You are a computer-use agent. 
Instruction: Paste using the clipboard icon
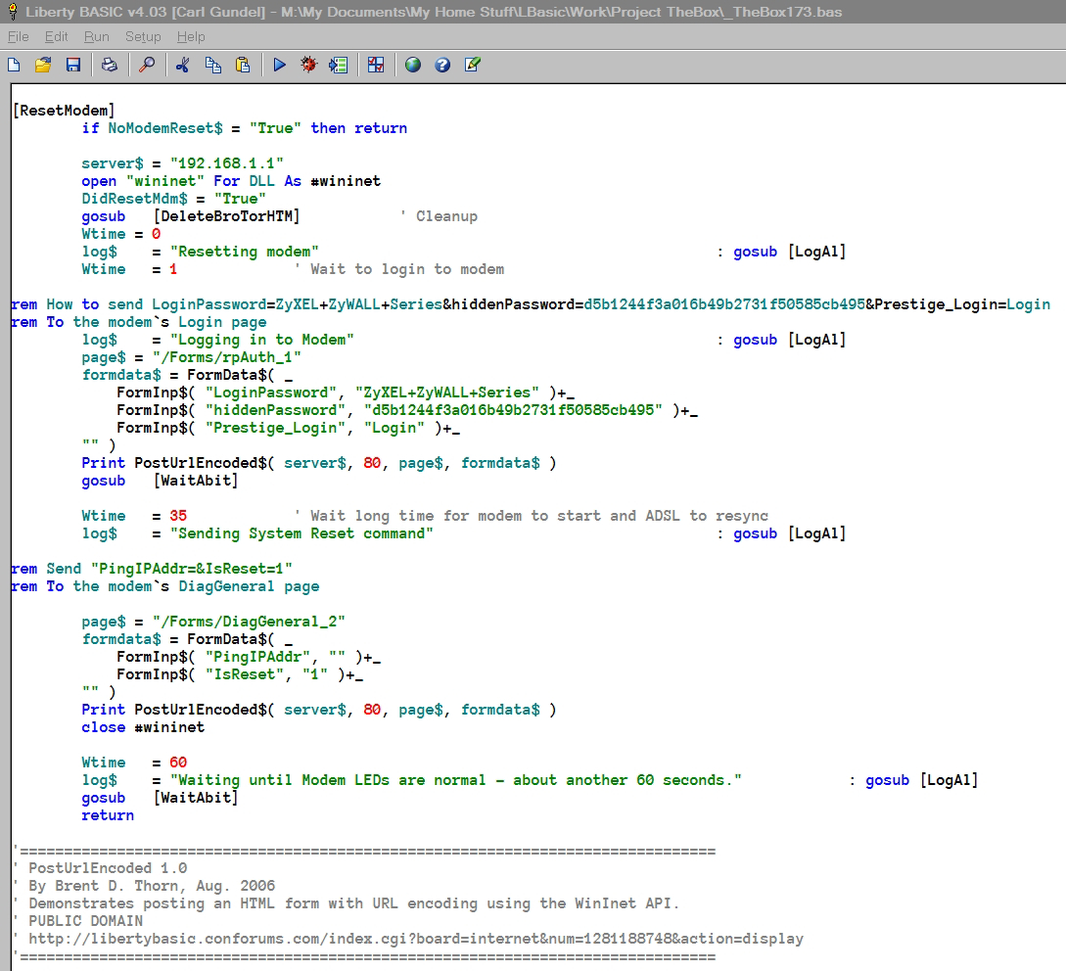(x=243, y=65)
